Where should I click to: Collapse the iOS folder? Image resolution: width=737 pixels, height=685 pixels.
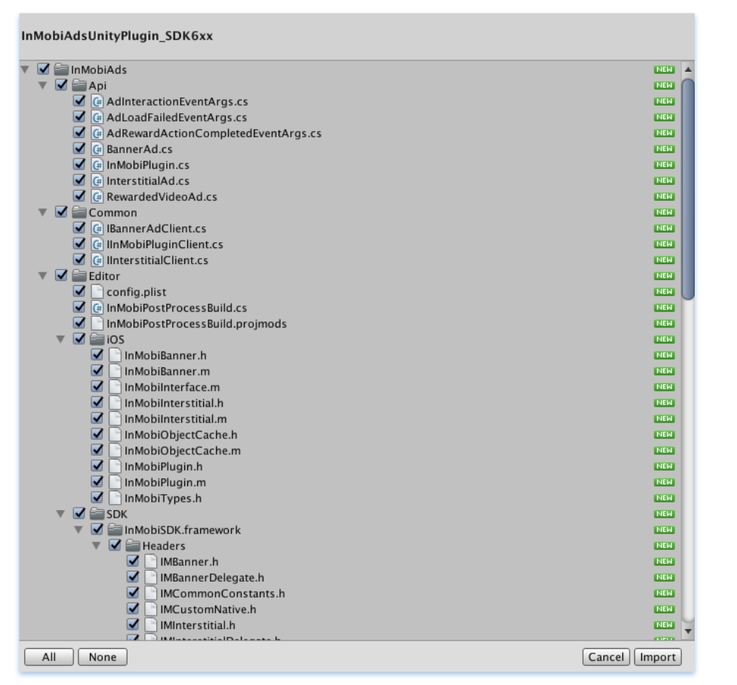pos(60,339)
